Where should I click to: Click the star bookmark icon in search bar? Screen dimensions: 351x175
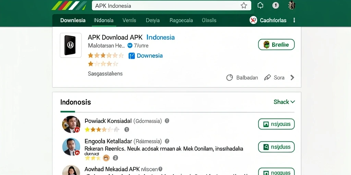pos(244,5)
